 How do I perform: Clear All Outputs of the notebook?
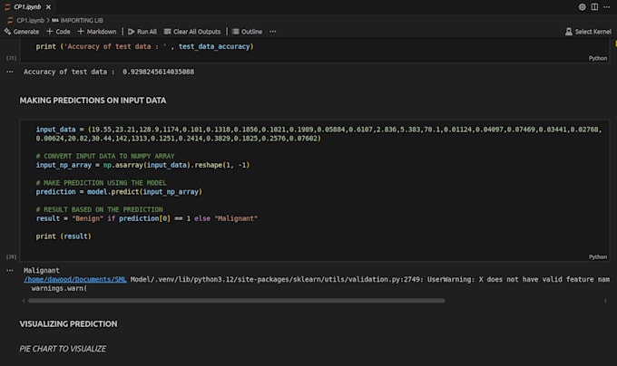pos(193,31)
